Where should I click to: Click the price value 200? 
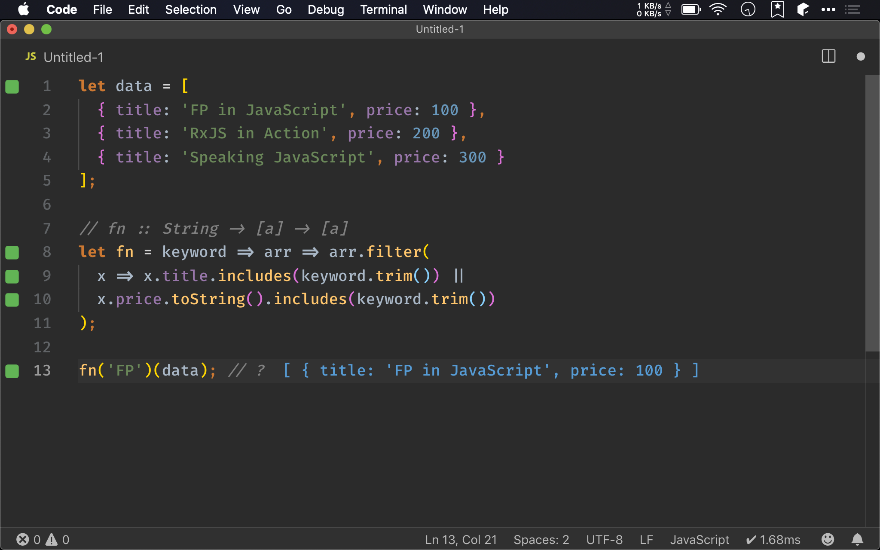tap(426, 133)
